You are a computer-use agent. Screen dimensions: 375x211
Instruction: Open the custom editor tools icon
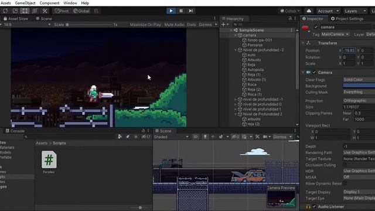pyautogui.click(x=45, y=11)
